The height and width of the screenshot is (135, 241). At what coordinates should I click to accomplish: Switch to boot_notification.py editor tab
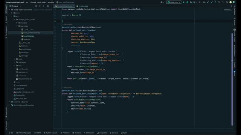pos(64,6)
